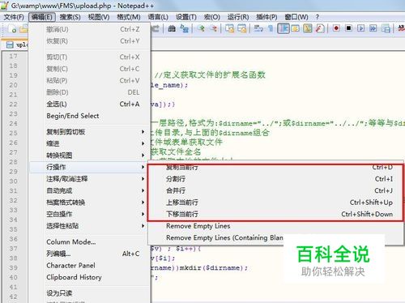The image size is (405, 303).
Task: Click the mkdir($dirname); code text
Action: click(214, 268)
